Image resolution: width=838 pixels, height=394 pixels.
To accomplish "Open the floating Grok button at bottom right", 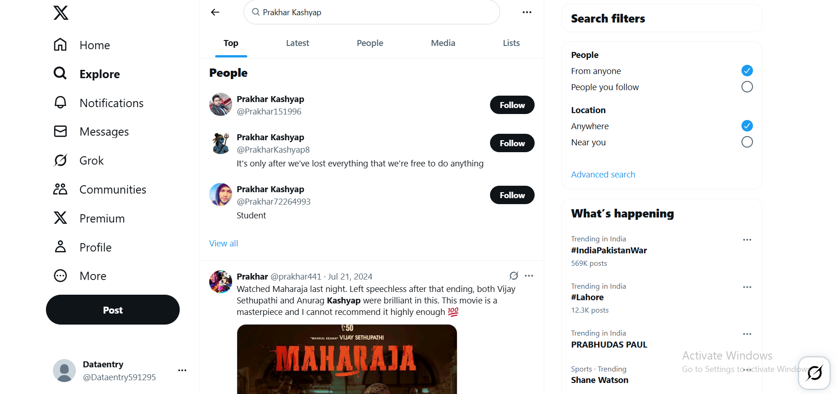I will (x=814, y=373).
